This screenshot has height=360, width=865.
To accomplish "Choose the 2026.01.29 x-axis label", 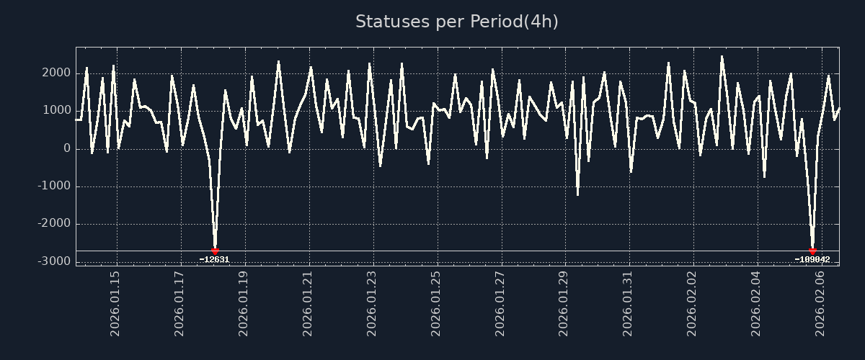I will [x=564, y=304].
